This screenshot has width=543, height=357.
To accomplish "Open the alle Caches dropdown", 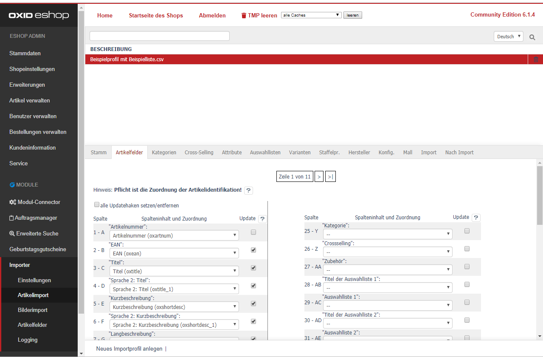I will click(x=311, y=15).
